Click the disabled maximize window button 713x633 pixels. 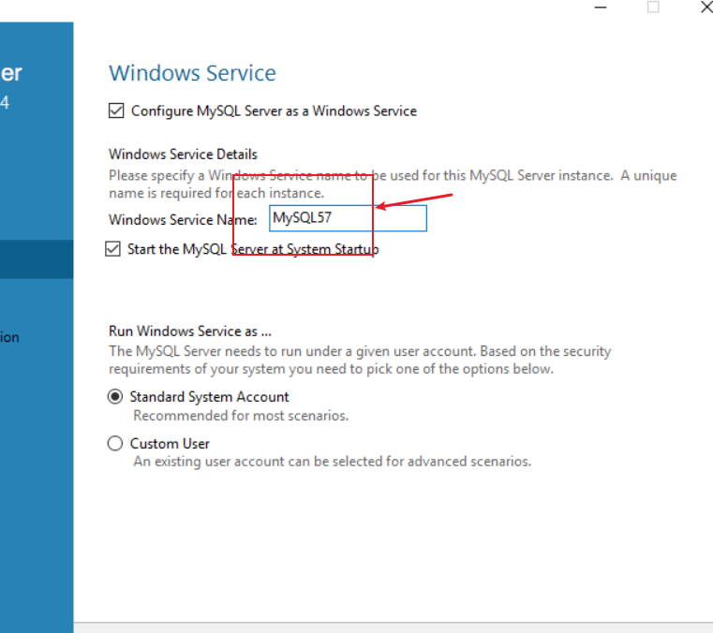[653, 7]
